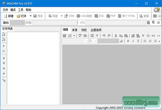
Task: Click the help book icon in menu bar
Action: coord(157,10)
